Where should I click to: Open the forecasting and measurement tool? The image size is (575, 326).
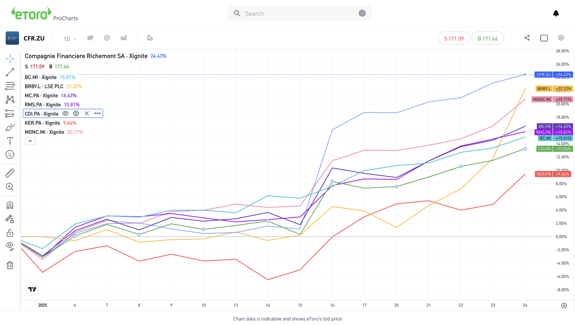(x=10, y=113)
